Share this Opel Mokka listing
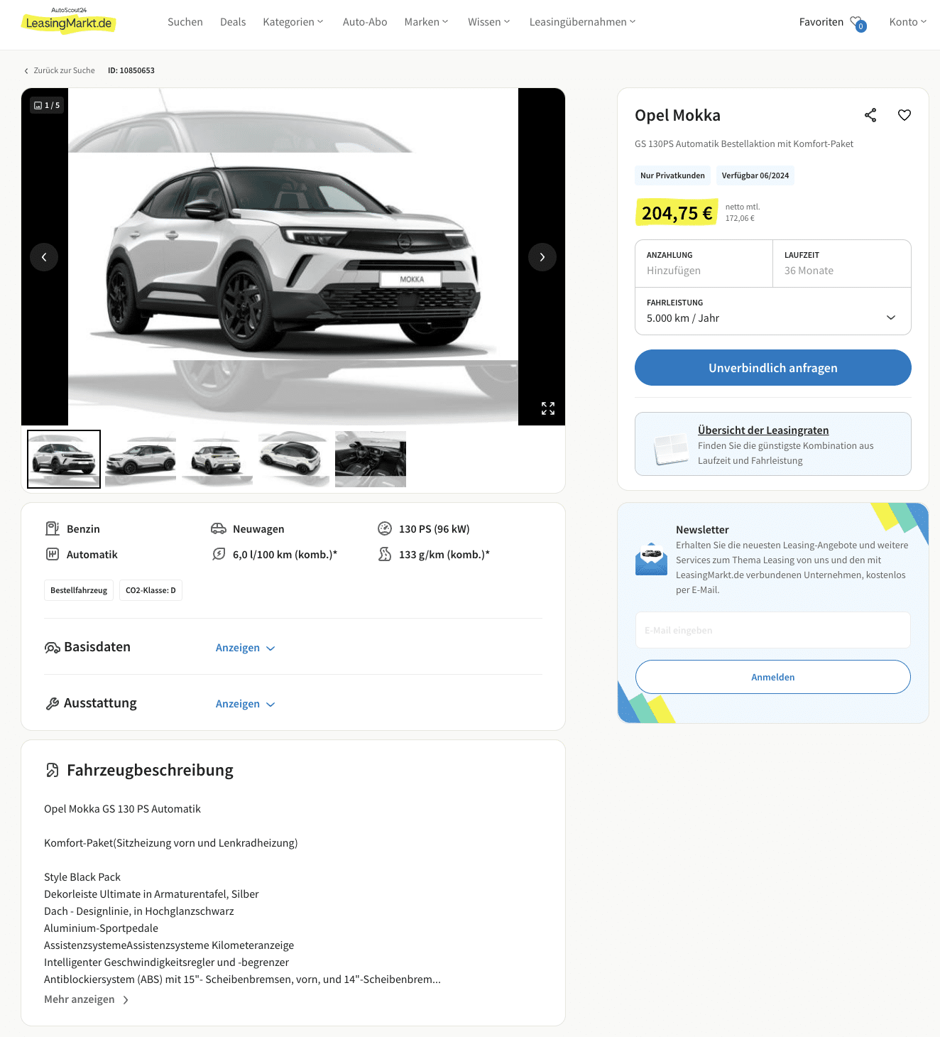 tap(870, 115)
